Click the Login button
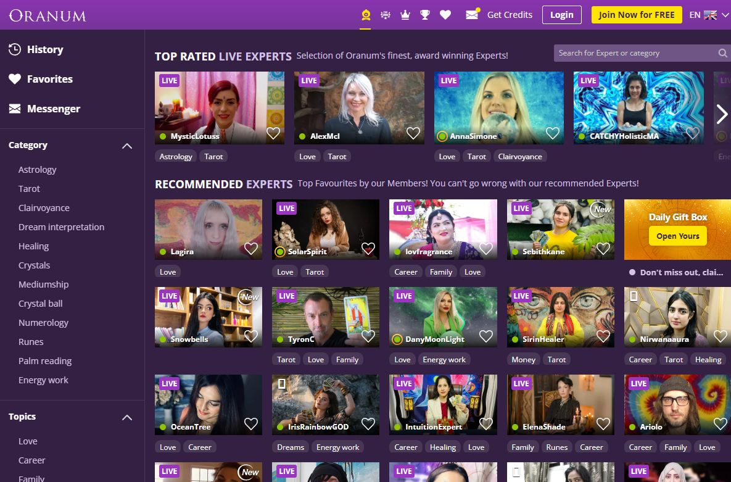731x482 pixels. [562, 15]
